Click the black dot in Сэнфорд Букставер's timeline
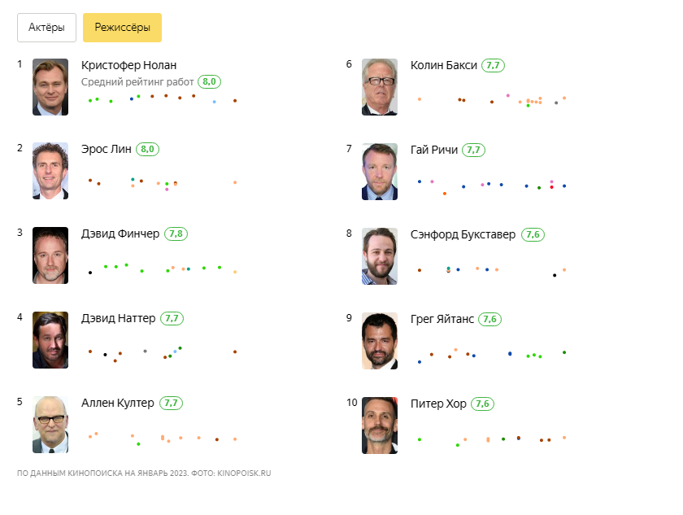683x515 pixels. 555,275
